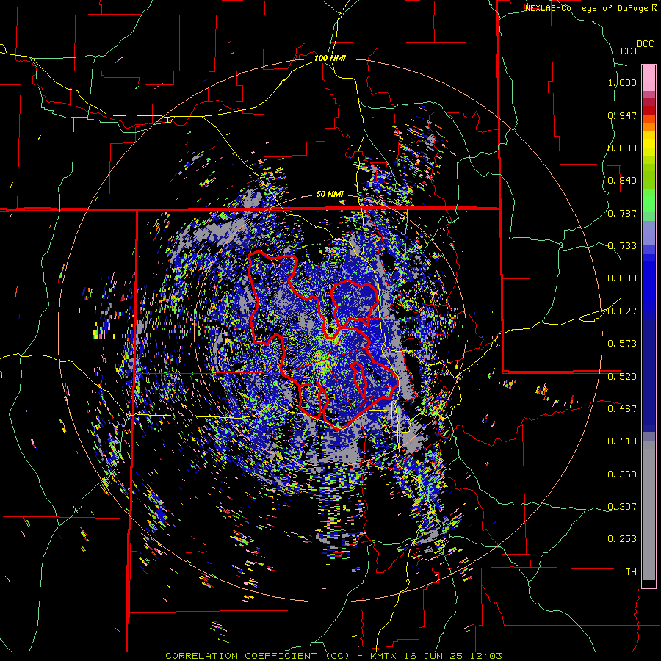Screen dimensions: 661x661
Task: Click the 0.680 legend value
Action: pyautogui.click(x=622, y=278)
